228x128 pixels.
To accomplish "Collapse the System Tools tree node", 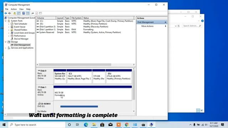I will (6, 21).
